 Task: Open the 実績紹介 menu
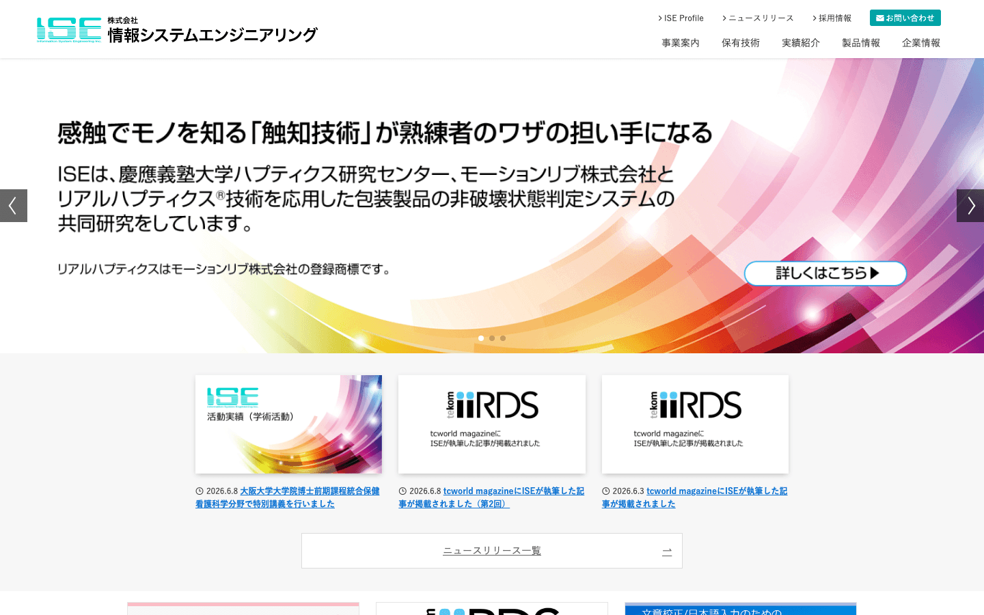tap(801, 42)
